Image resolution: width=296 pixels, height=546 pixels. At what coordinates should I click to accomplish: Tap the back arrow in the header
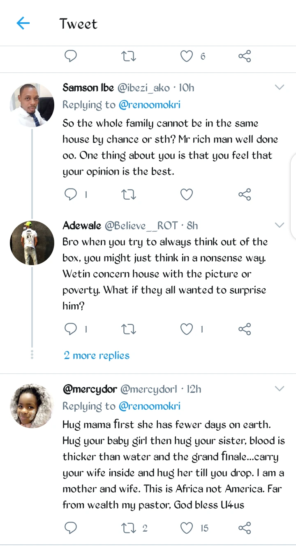(x=23, y=23)
